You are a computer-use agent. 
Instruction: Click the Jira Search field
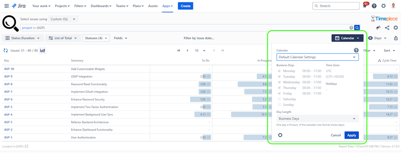click(336, 6)
